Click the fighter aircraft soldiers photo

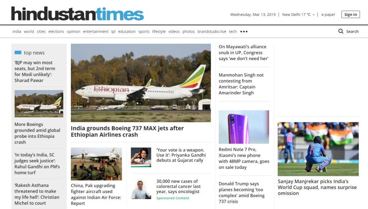pos(96,164)
